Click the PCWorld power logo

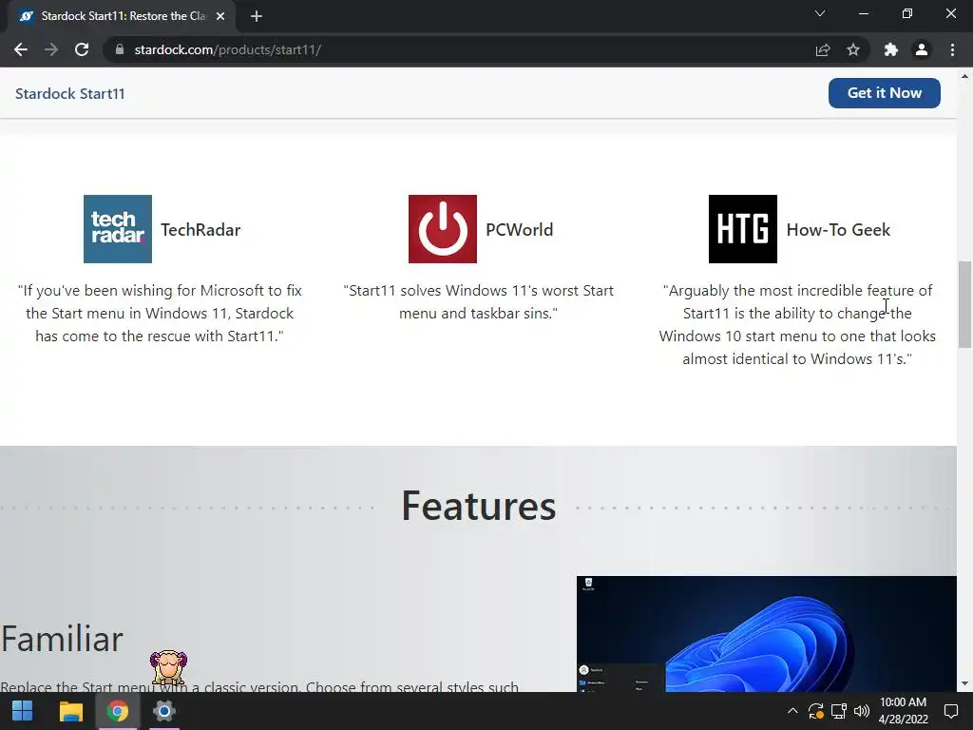coord(443,229)
